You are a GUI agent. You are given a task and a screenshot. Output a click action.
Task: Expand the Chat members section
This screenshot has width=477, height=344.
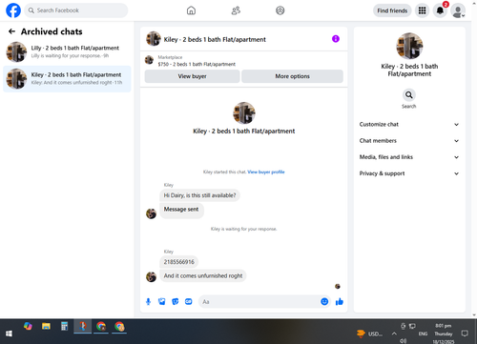(x=409, y=141)
